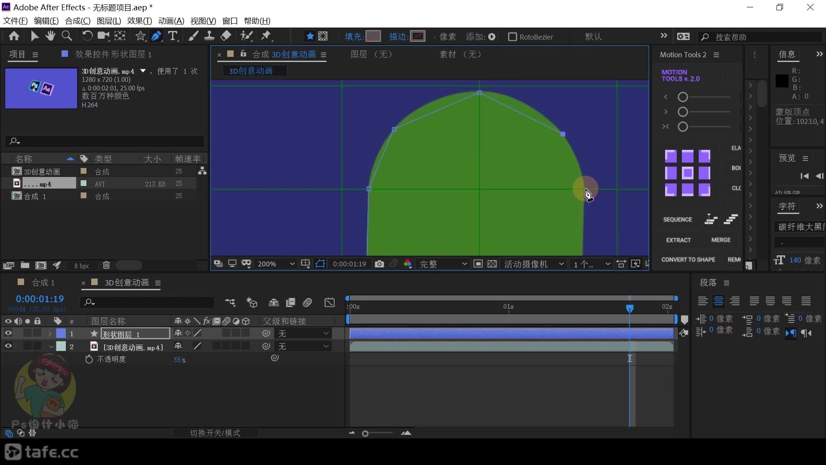This screenshot has height=465, width=826.
Task: Click the EXTRACT button in Motion Tools
Action: (x=678, y=240)
